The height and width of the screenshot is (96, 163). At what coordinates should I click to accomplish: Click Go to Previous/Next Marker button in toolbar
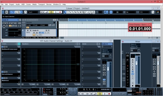click(42, 12)
